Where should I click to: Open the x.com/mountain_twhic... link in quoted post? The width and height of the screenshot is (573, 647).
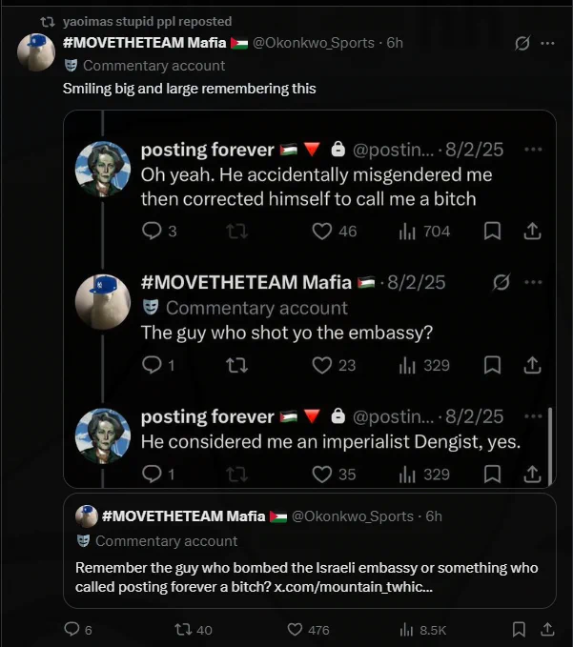354,587
